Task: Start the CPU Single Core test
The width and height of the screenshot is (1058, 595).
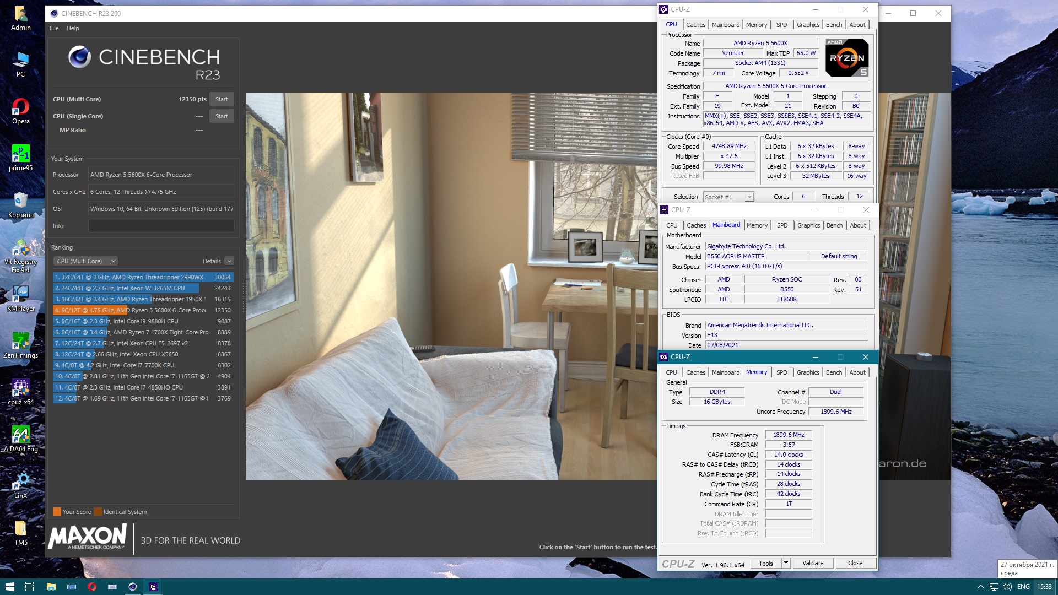Action: tap(222, 116)
